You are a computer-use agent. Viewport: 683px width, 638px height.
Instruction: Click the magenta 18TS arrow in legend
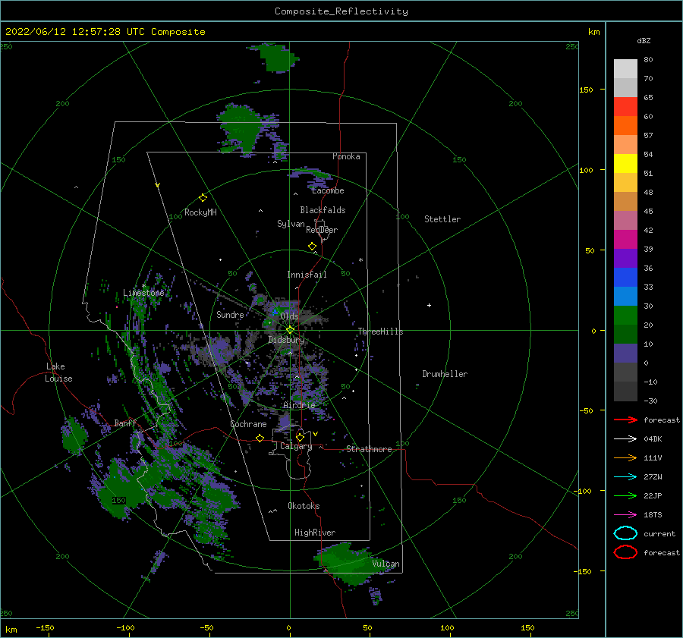click(625, 515)
